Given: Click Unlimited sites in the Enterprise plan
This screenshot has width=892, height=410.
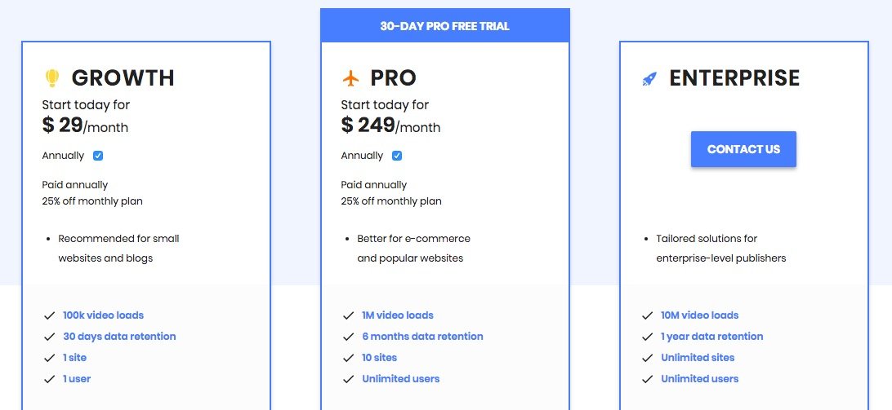Looking at the screenshot, I should [698, 358].
